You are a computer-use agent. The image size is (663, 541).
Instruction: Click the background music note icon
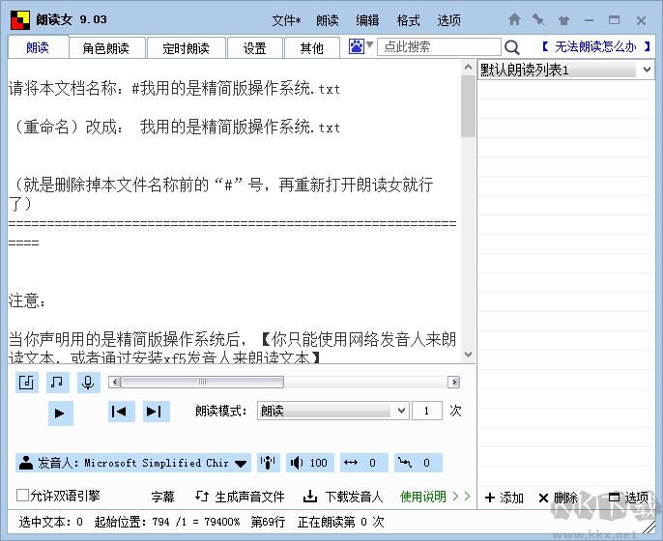pos(58,383)
